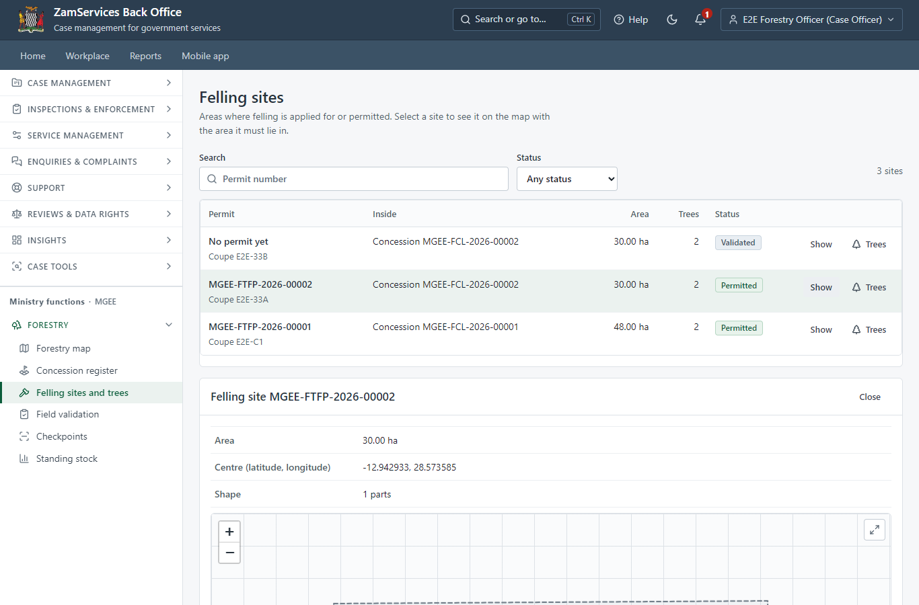Collapse the Forestry section chevron
The width and height of the screenshot is (919, 605).
[169, 325]
